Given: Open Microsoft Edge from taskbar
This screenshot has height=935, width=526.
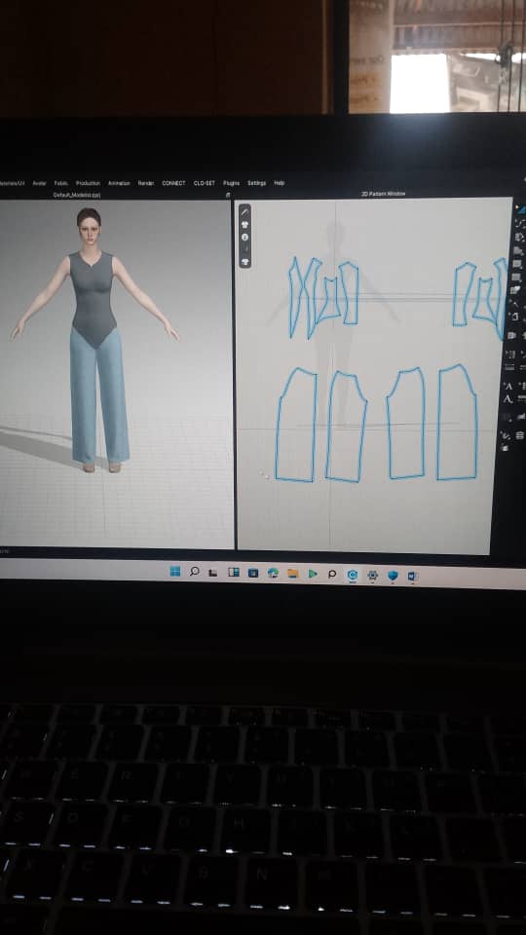Looking at the screenshot, I should 273,573.
